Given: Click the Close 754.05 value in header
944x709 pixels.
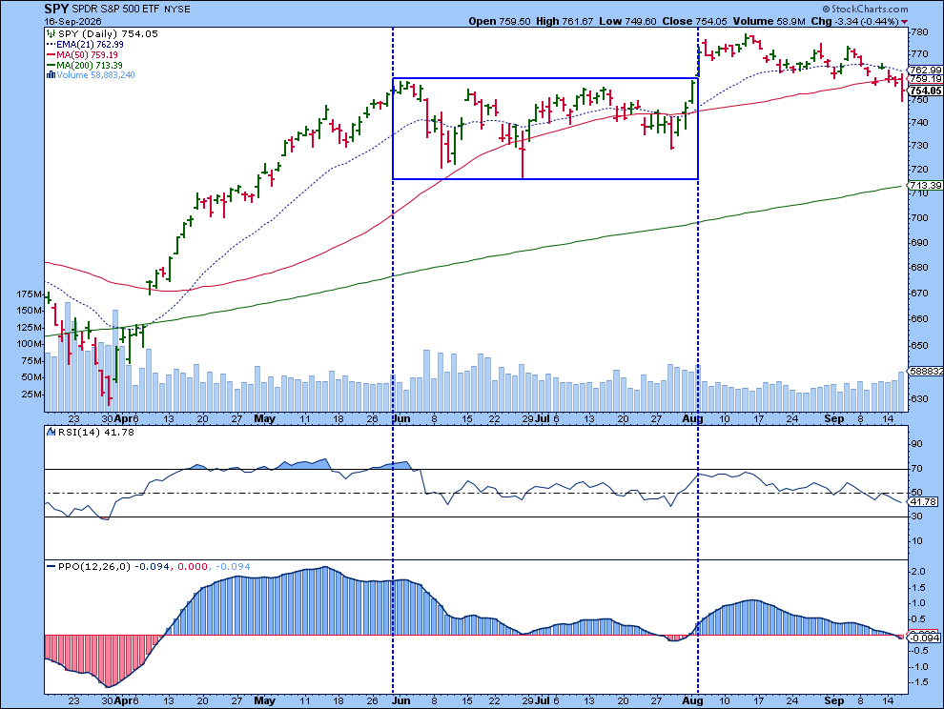Looking at the screenshot, I should click(x=695, y=21).
